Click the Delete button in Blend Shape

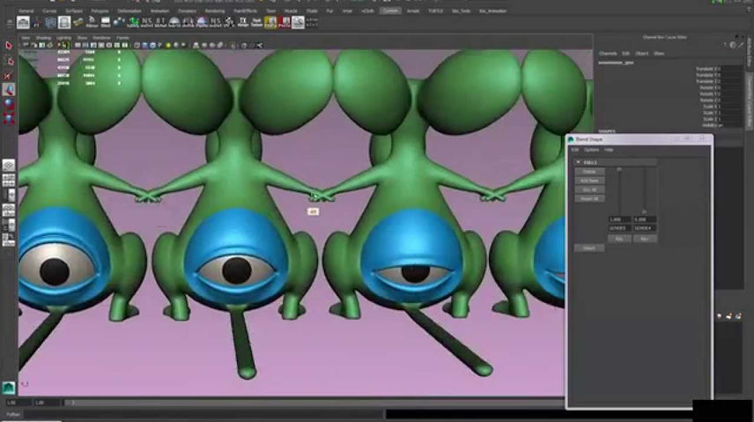[589, 172]
